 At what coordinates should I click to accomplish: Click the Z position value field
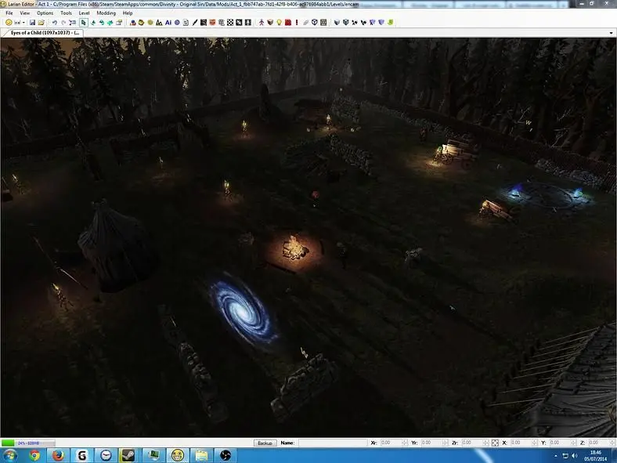598,443
